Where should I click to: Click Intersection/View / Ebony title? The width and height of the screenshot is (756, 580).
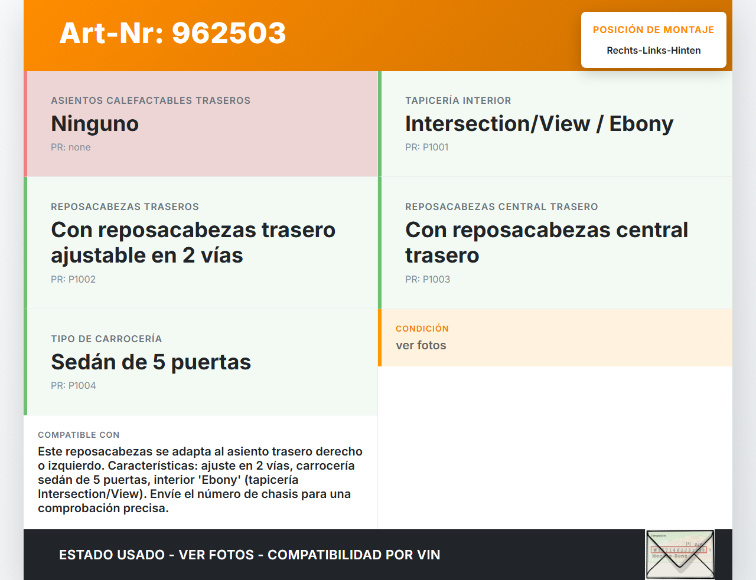[x=539, y=124]
